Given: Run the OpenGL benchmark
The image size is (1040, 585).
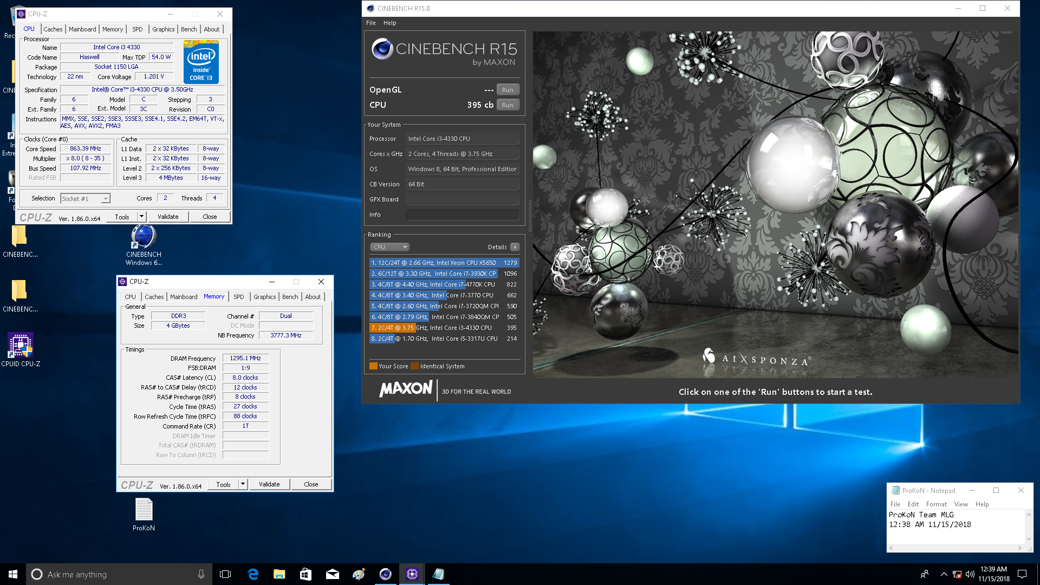Looking at the screenshot, I should (508, 90).
